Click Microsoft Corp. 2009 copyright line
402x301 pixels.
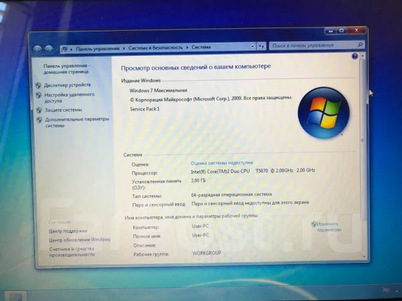(x=211, y=99)
